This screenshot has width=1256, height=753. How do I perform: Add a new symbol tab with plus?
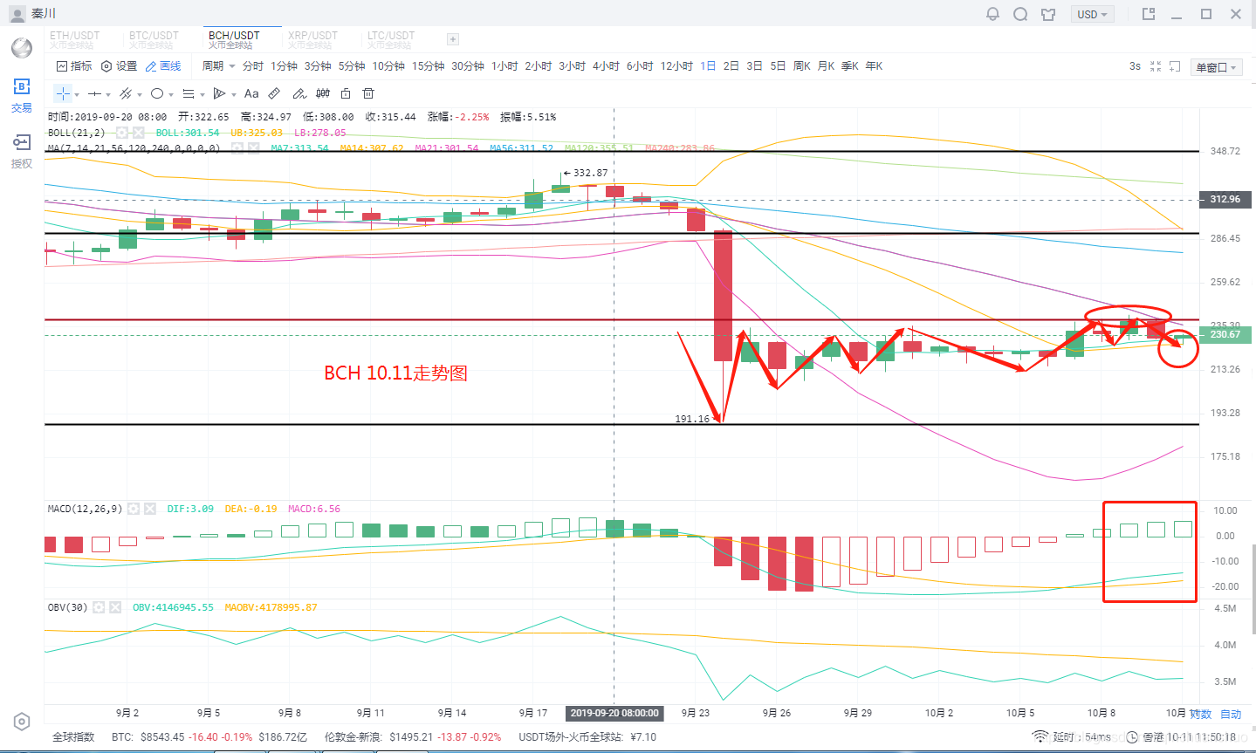coord(452,39)
